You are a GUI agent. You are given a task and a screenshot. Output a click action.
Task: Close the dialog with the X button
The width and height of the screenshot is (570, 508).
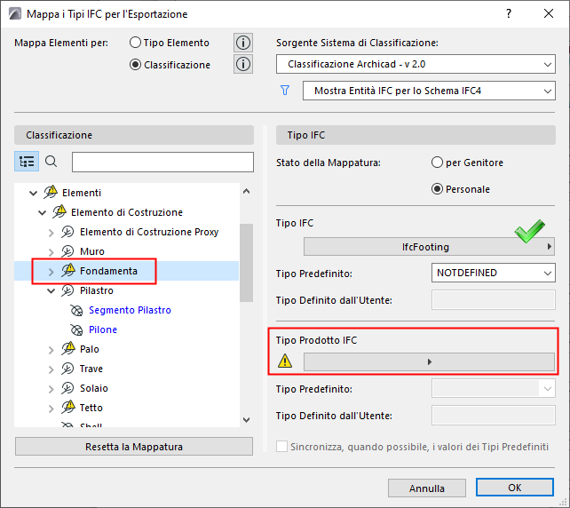(x=549, y=14)
